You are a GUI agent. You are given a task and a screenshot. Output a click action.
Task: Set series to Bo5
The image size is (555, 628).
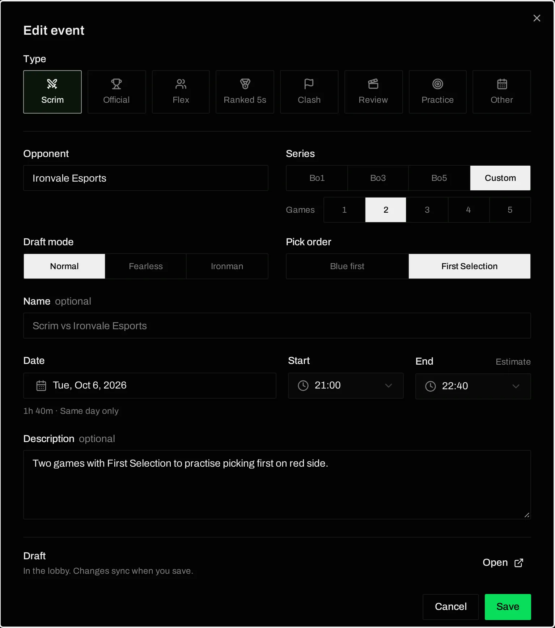439,178
